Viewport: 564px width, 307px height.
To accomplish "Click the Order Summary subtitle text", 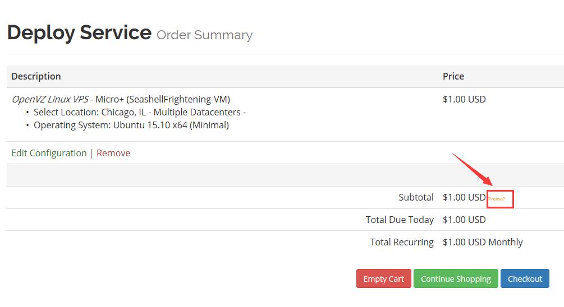I will point(204,35).
